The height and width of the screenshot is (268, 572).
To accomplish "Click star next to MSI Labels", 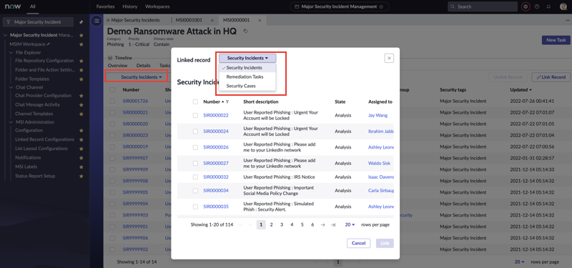I will [x=82, y=167].
